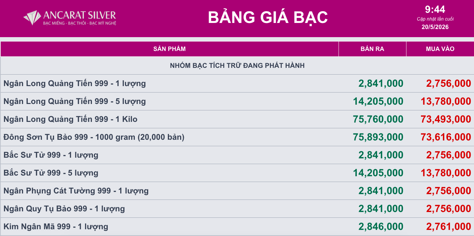The height and width of the screenshot is (236, 474).
Task: Click the ANCARAT SILVER brand name text
Action: click(80, 15)
